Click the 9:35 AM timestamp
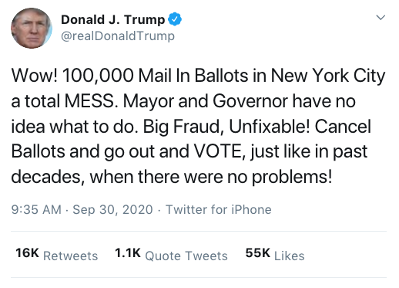This screenshot has width=399, height=288. point(36,209)
